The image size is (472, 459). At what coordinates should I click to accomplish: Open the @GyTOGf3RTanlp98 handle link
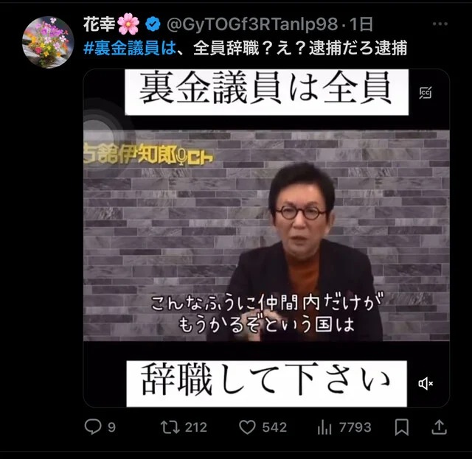[x=252, y=24]
